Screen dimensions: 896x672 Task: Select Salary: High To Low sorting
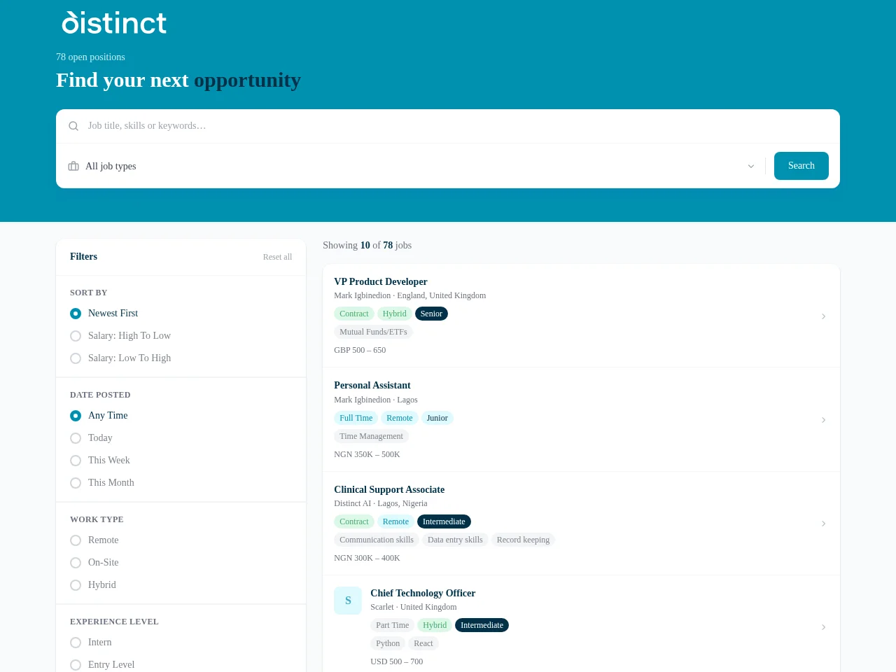[120, 336]
